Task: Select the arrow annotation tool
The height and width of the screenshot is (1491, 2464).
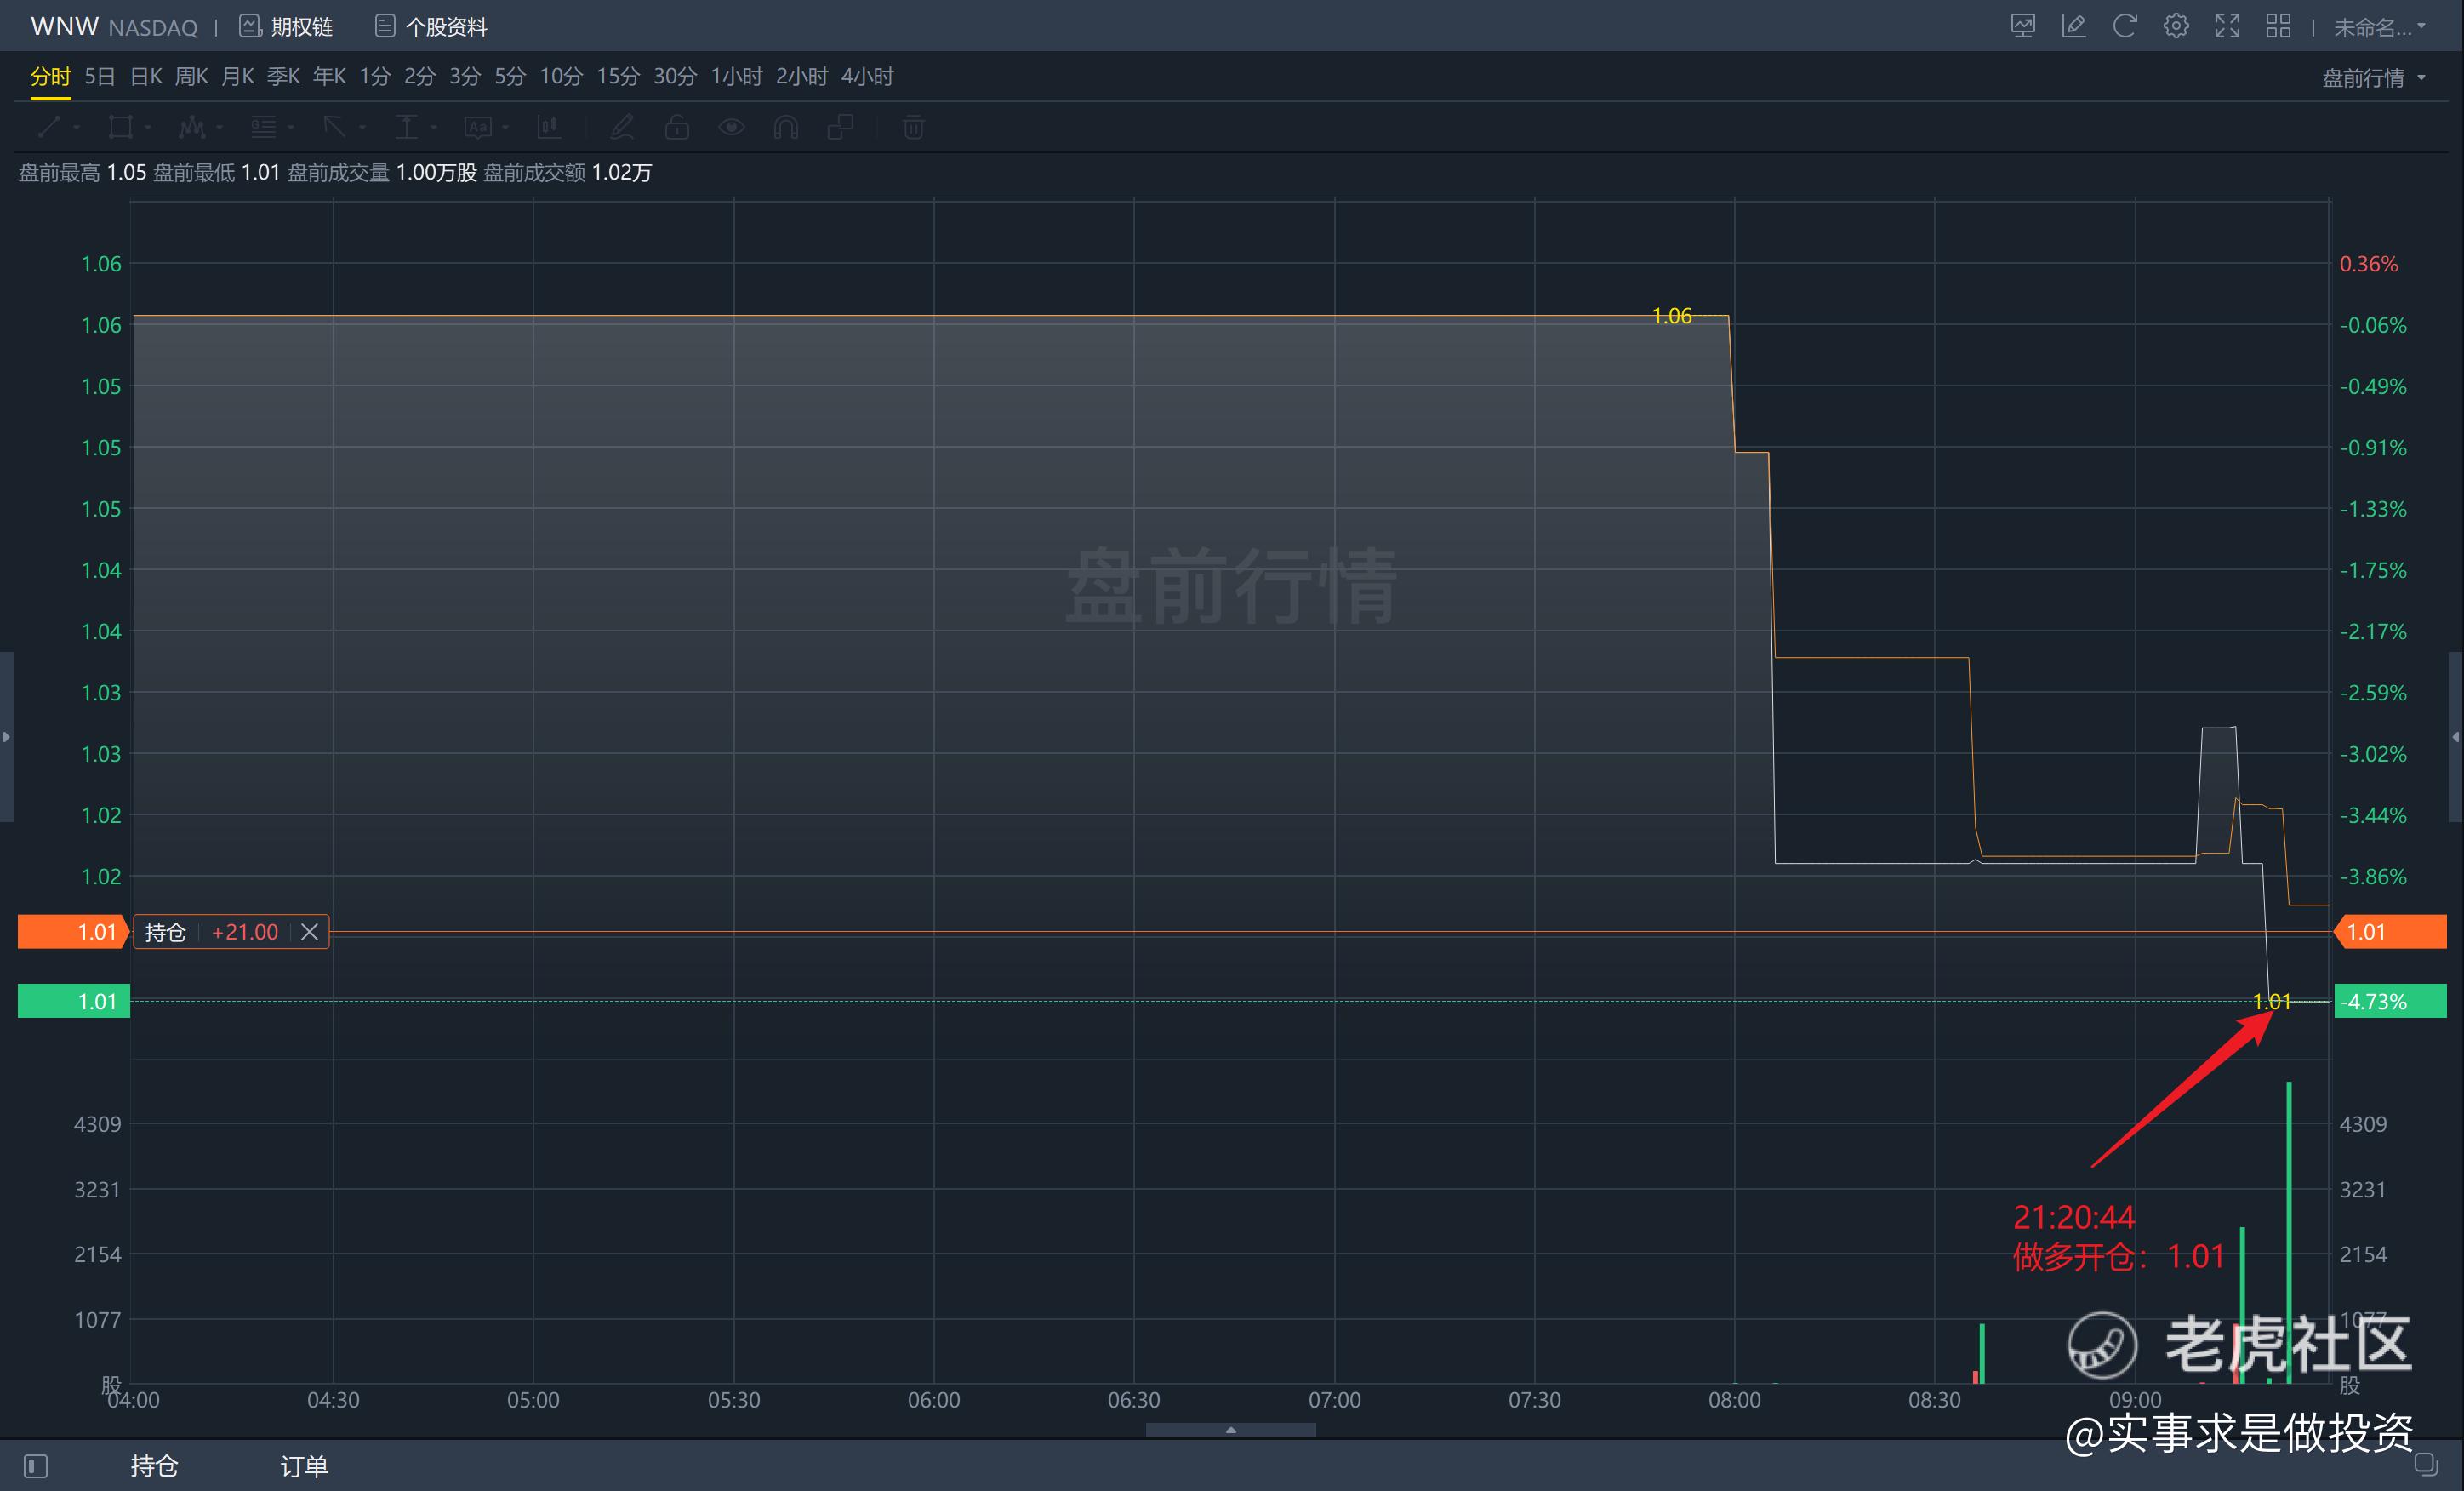Action: click(x=334, y=127)
